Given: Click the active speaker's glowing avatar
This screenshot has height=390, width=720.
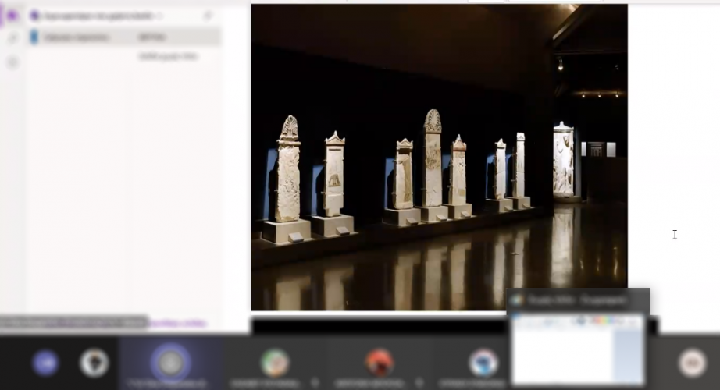Looking at the screenshot, I should (170, 363).
